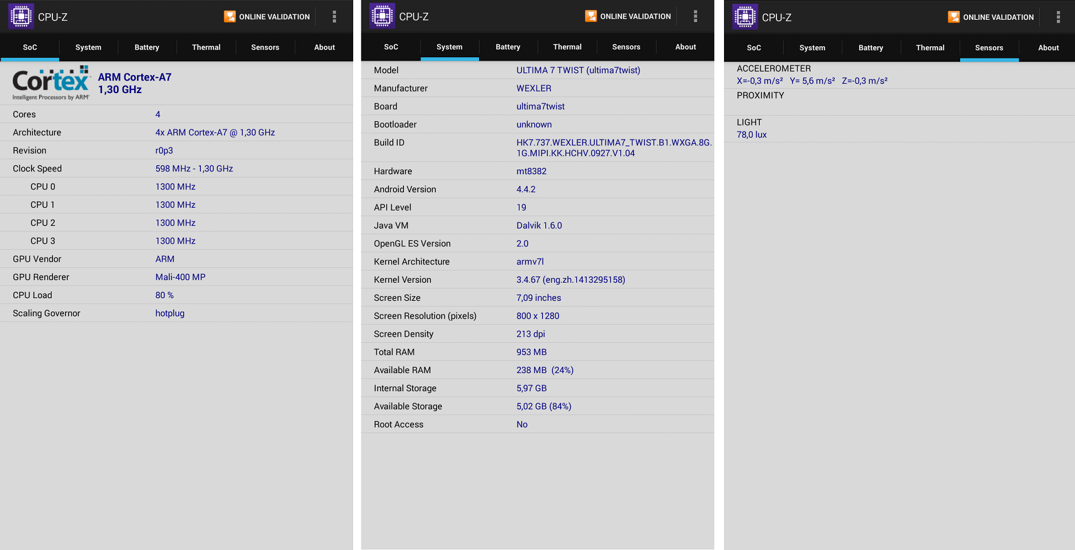
Task: Open the Battery tab in the middle screen
Action: [x=508, y=47]
